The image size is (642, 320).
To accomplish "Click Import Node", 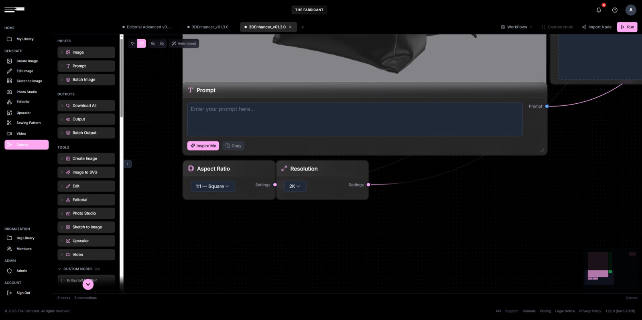I will tap(597, 27).
